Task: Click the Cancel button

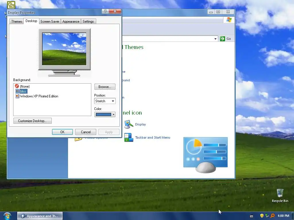Action: tap(86, 132)
